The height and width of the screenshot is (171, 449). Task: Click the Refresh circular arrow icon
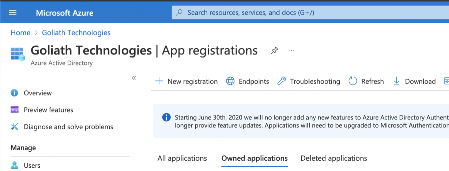[353, 81]
